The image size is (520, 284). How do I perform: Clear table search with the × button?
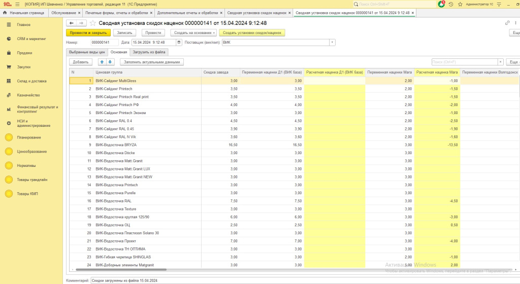click(x=501, y=62)
